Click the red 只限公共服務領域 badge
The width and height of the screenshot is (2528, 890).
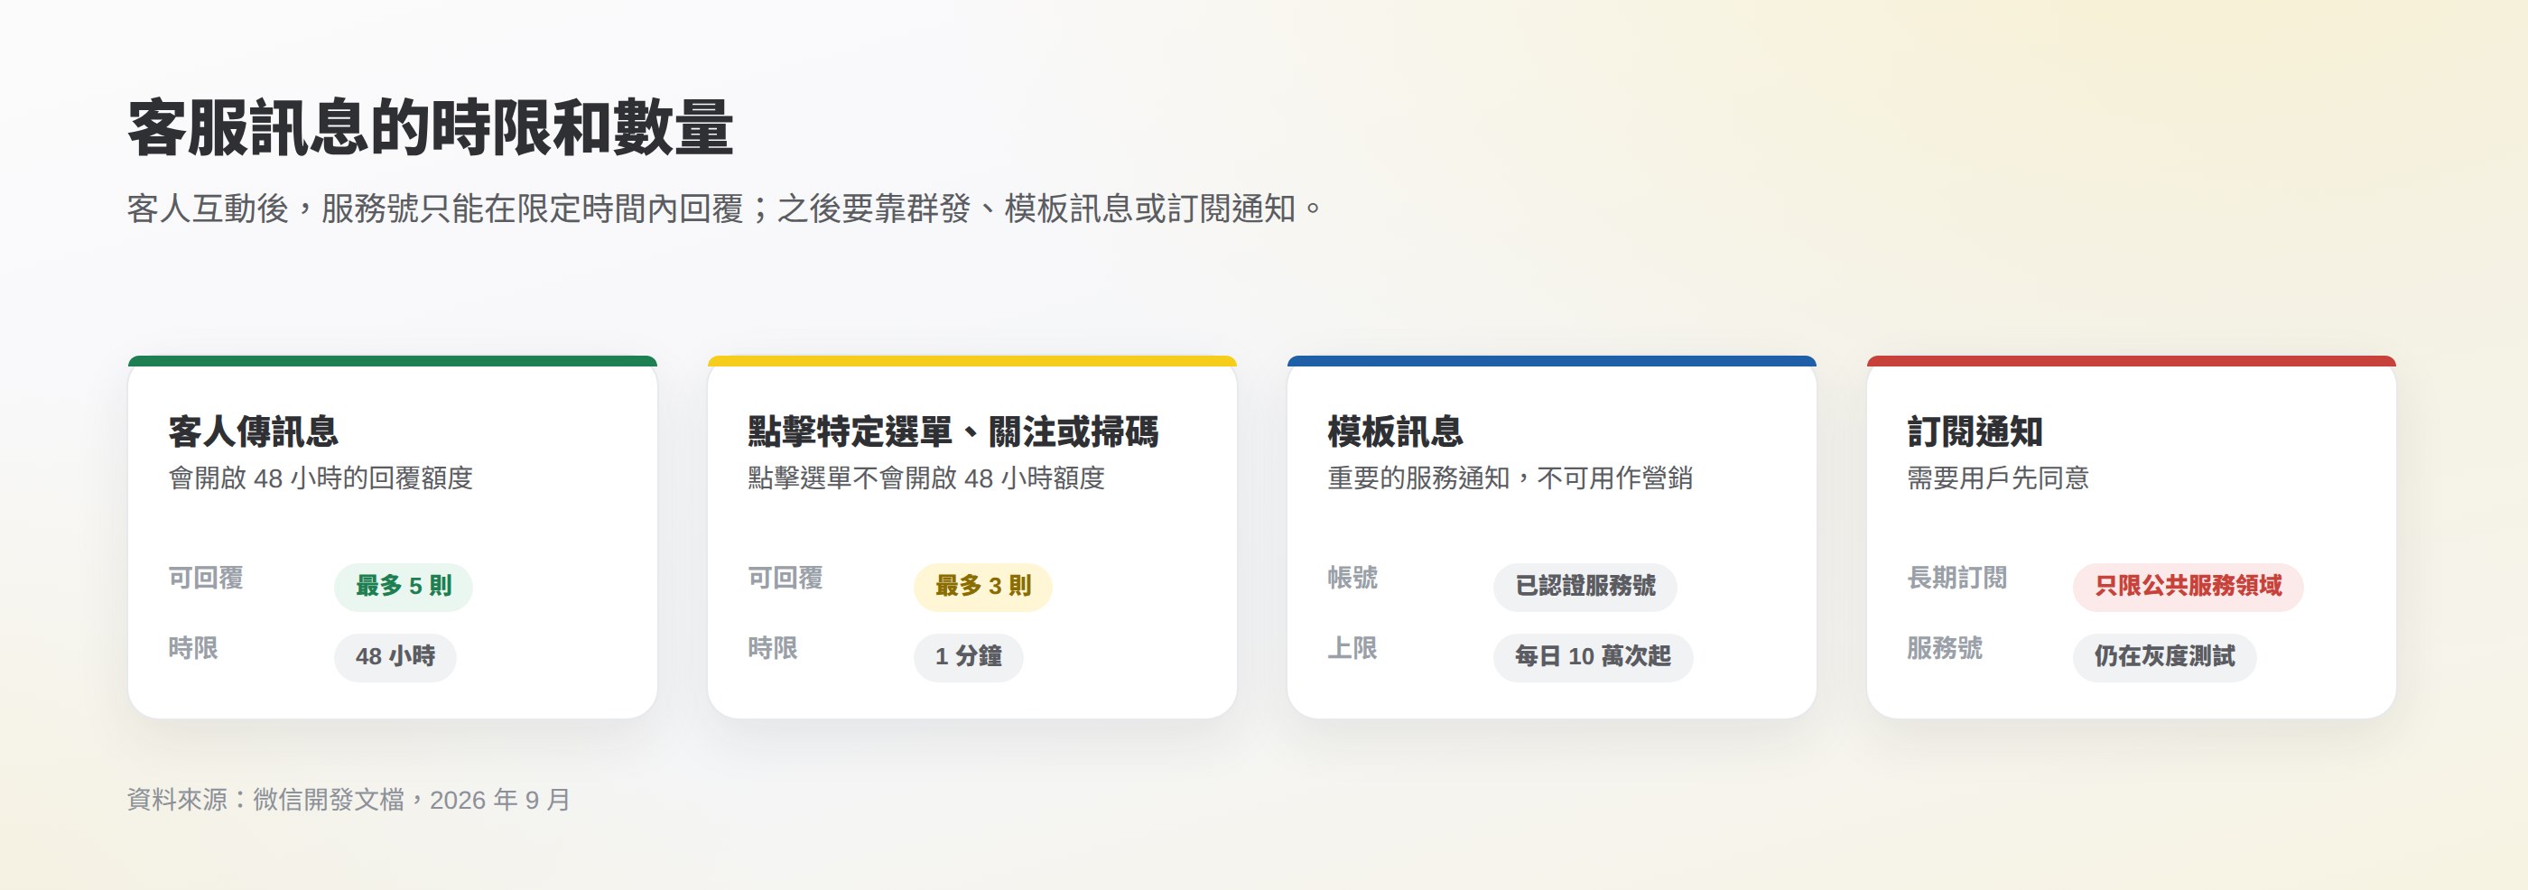point(2189,587)
